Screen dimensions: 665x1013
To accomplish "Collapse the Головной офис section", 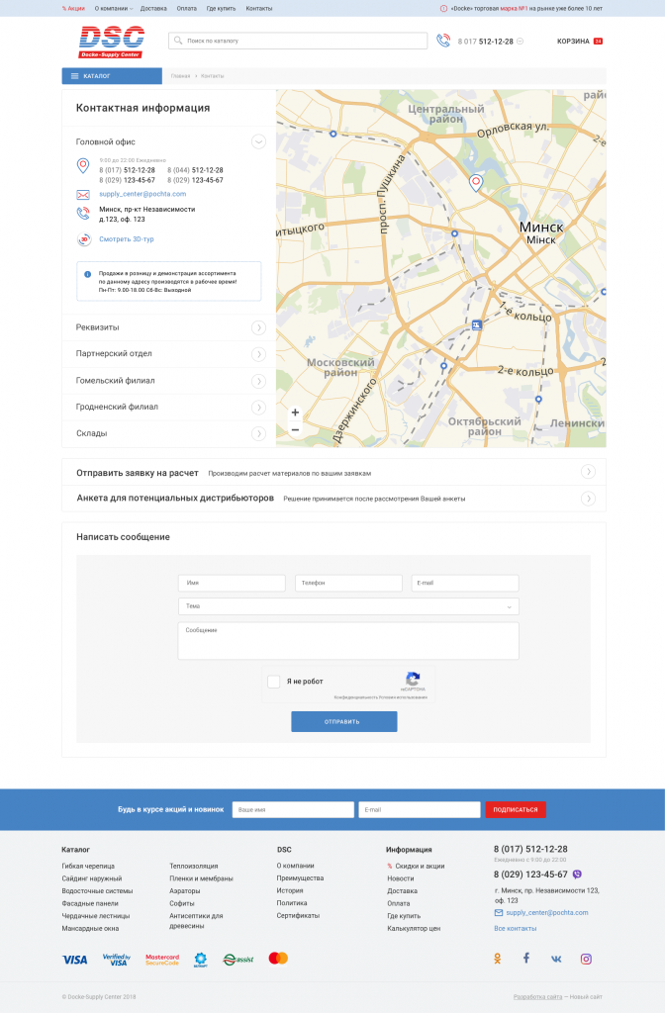I will pyautogui.click(x=258, y=141).
